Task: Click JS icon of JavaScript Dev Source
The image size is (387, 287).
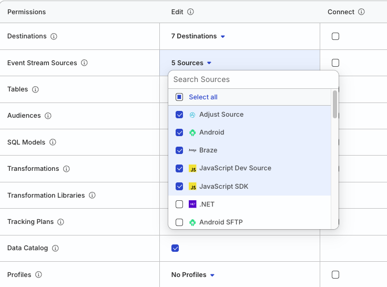Action: [192, 168]
